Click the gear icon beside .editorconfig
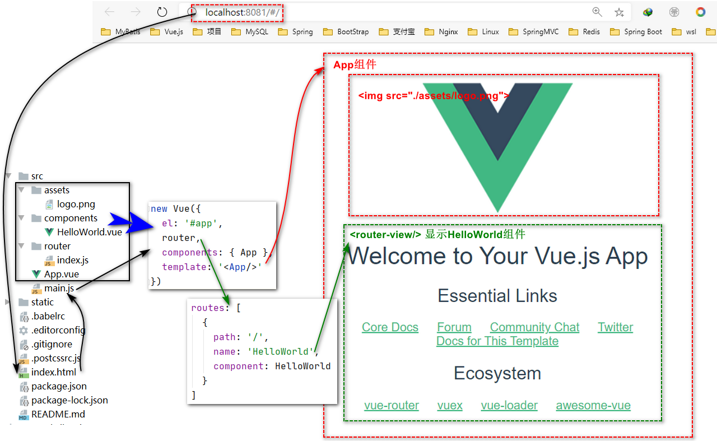Viewport: 717px width, 441px height. click(x=24, y=330)
